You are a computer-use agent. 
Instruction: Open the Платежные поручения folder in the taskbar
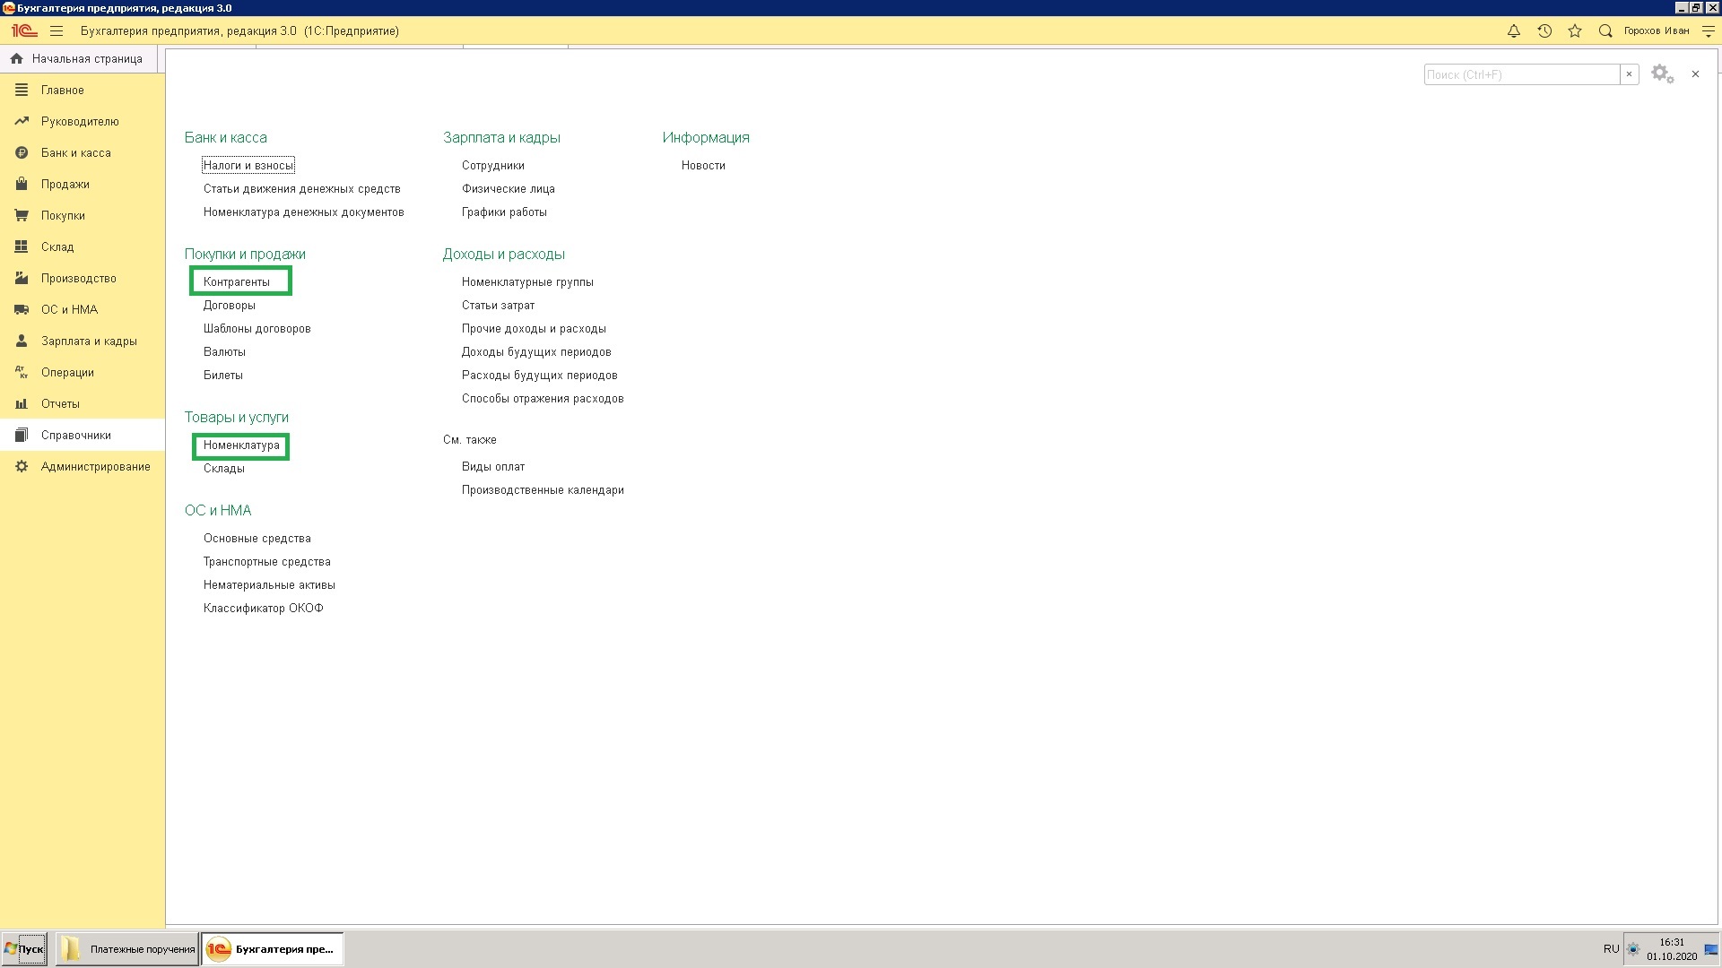point(127,949)
